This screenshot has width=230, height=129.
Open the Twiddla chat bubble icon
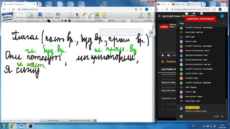pos(152,33)
